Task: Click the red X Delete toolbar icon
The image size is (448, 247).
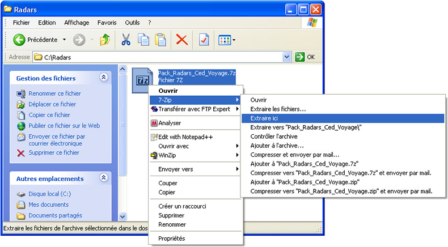Action: [181, 40]
